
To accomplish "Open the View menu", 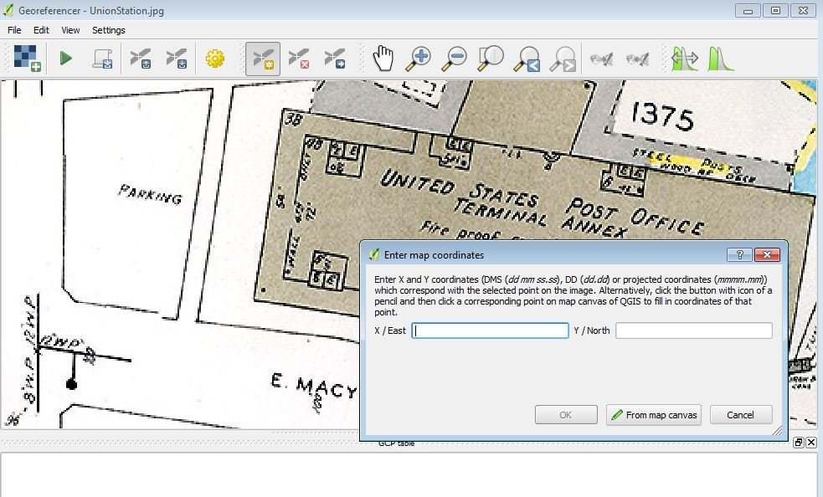I will coord(70,30).
